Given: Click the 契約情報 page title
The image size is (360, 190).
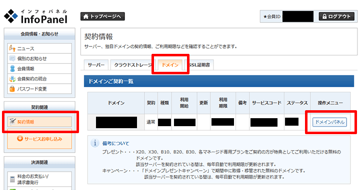Looking at the screenshot, I should 98,36.
